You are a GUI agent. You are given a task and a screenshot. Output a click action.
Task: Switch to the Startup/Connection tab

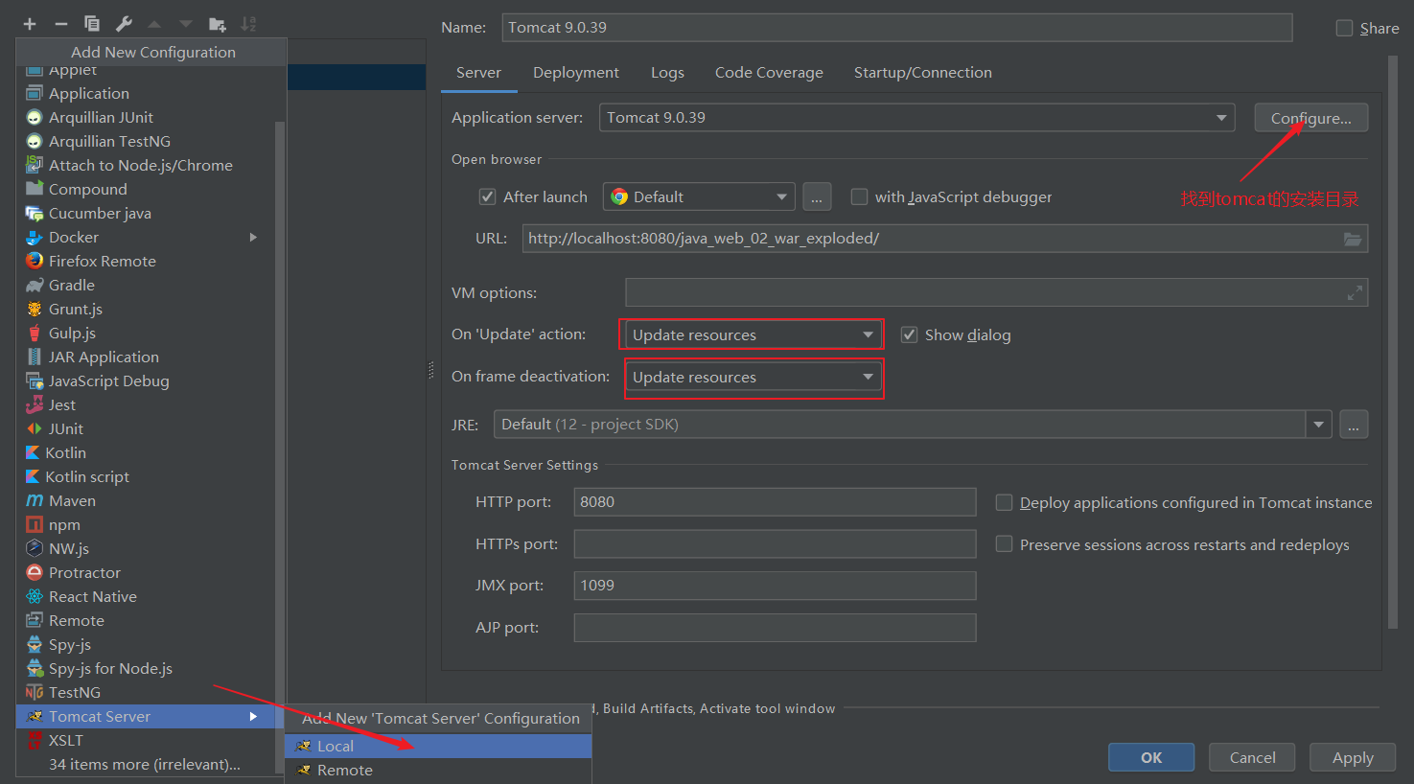922,73
